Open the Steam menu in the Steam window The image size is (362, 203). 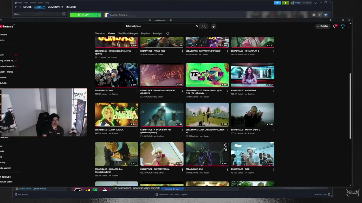pos(20,3)
